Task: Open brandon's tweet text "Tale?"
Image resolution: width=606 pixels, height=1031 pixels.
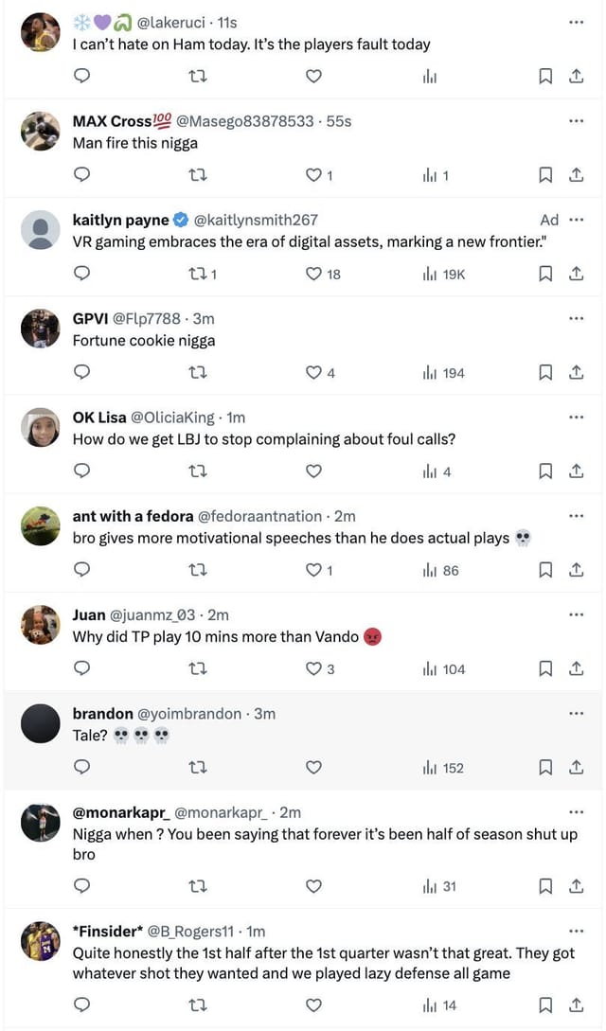Action: point(91,736)
